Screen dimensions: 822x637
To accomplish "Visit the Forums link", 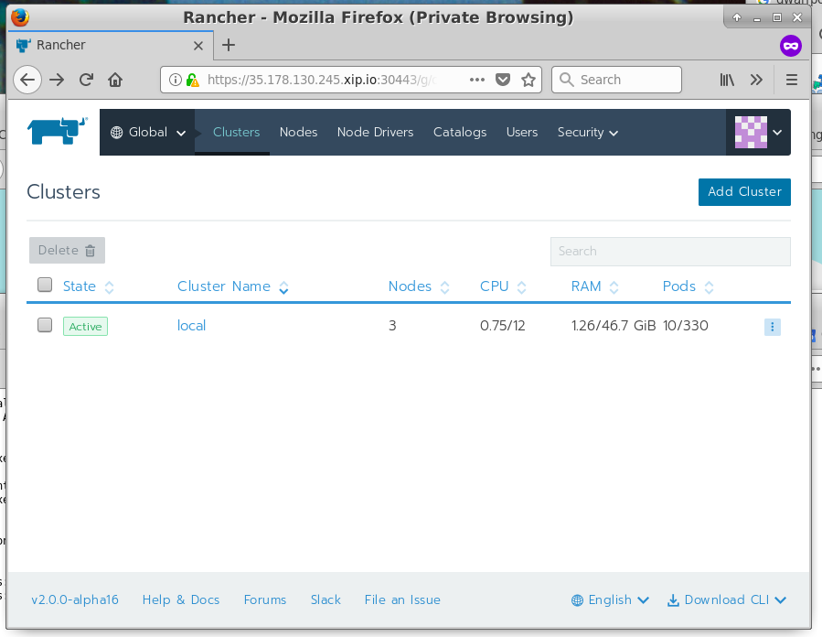I will coord(265,599).
